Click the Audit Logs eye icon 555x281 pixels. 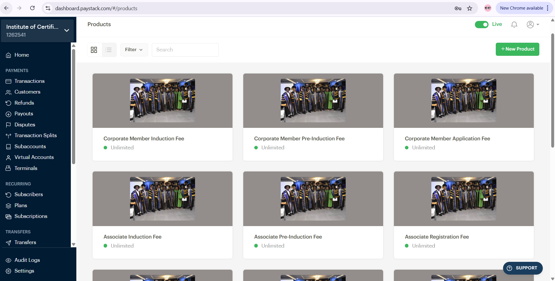(8, 260)
